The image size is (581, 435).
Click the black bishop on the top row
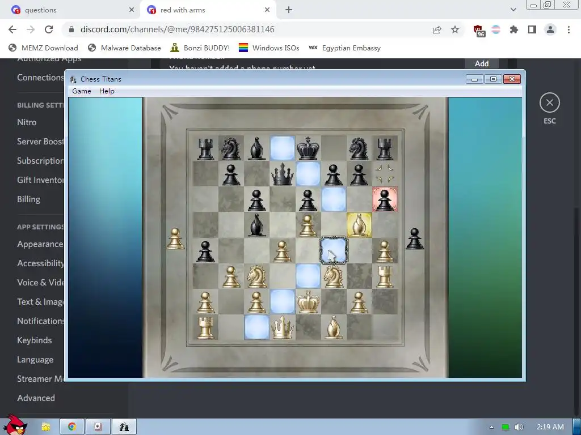click(257, 148)
